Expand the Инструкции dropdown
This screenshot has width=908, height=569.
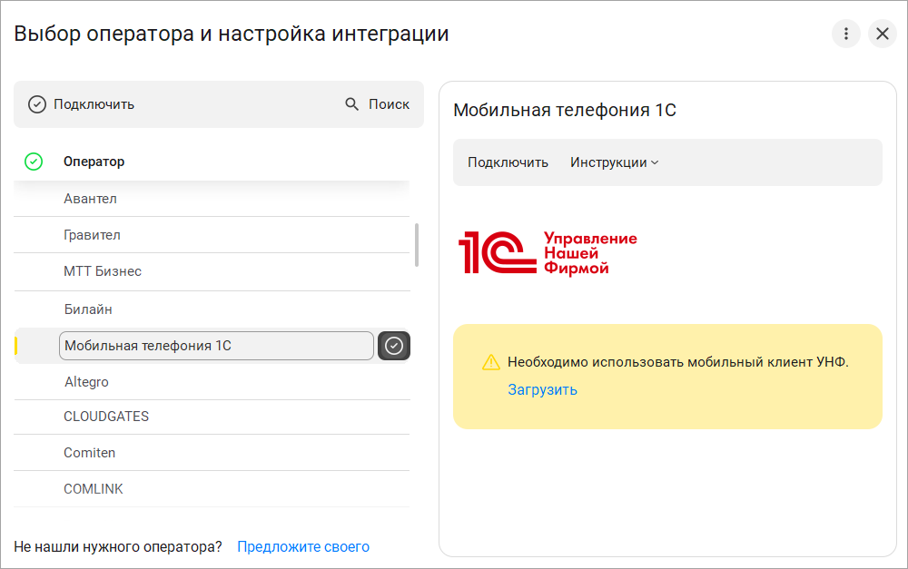pos(615,162)
